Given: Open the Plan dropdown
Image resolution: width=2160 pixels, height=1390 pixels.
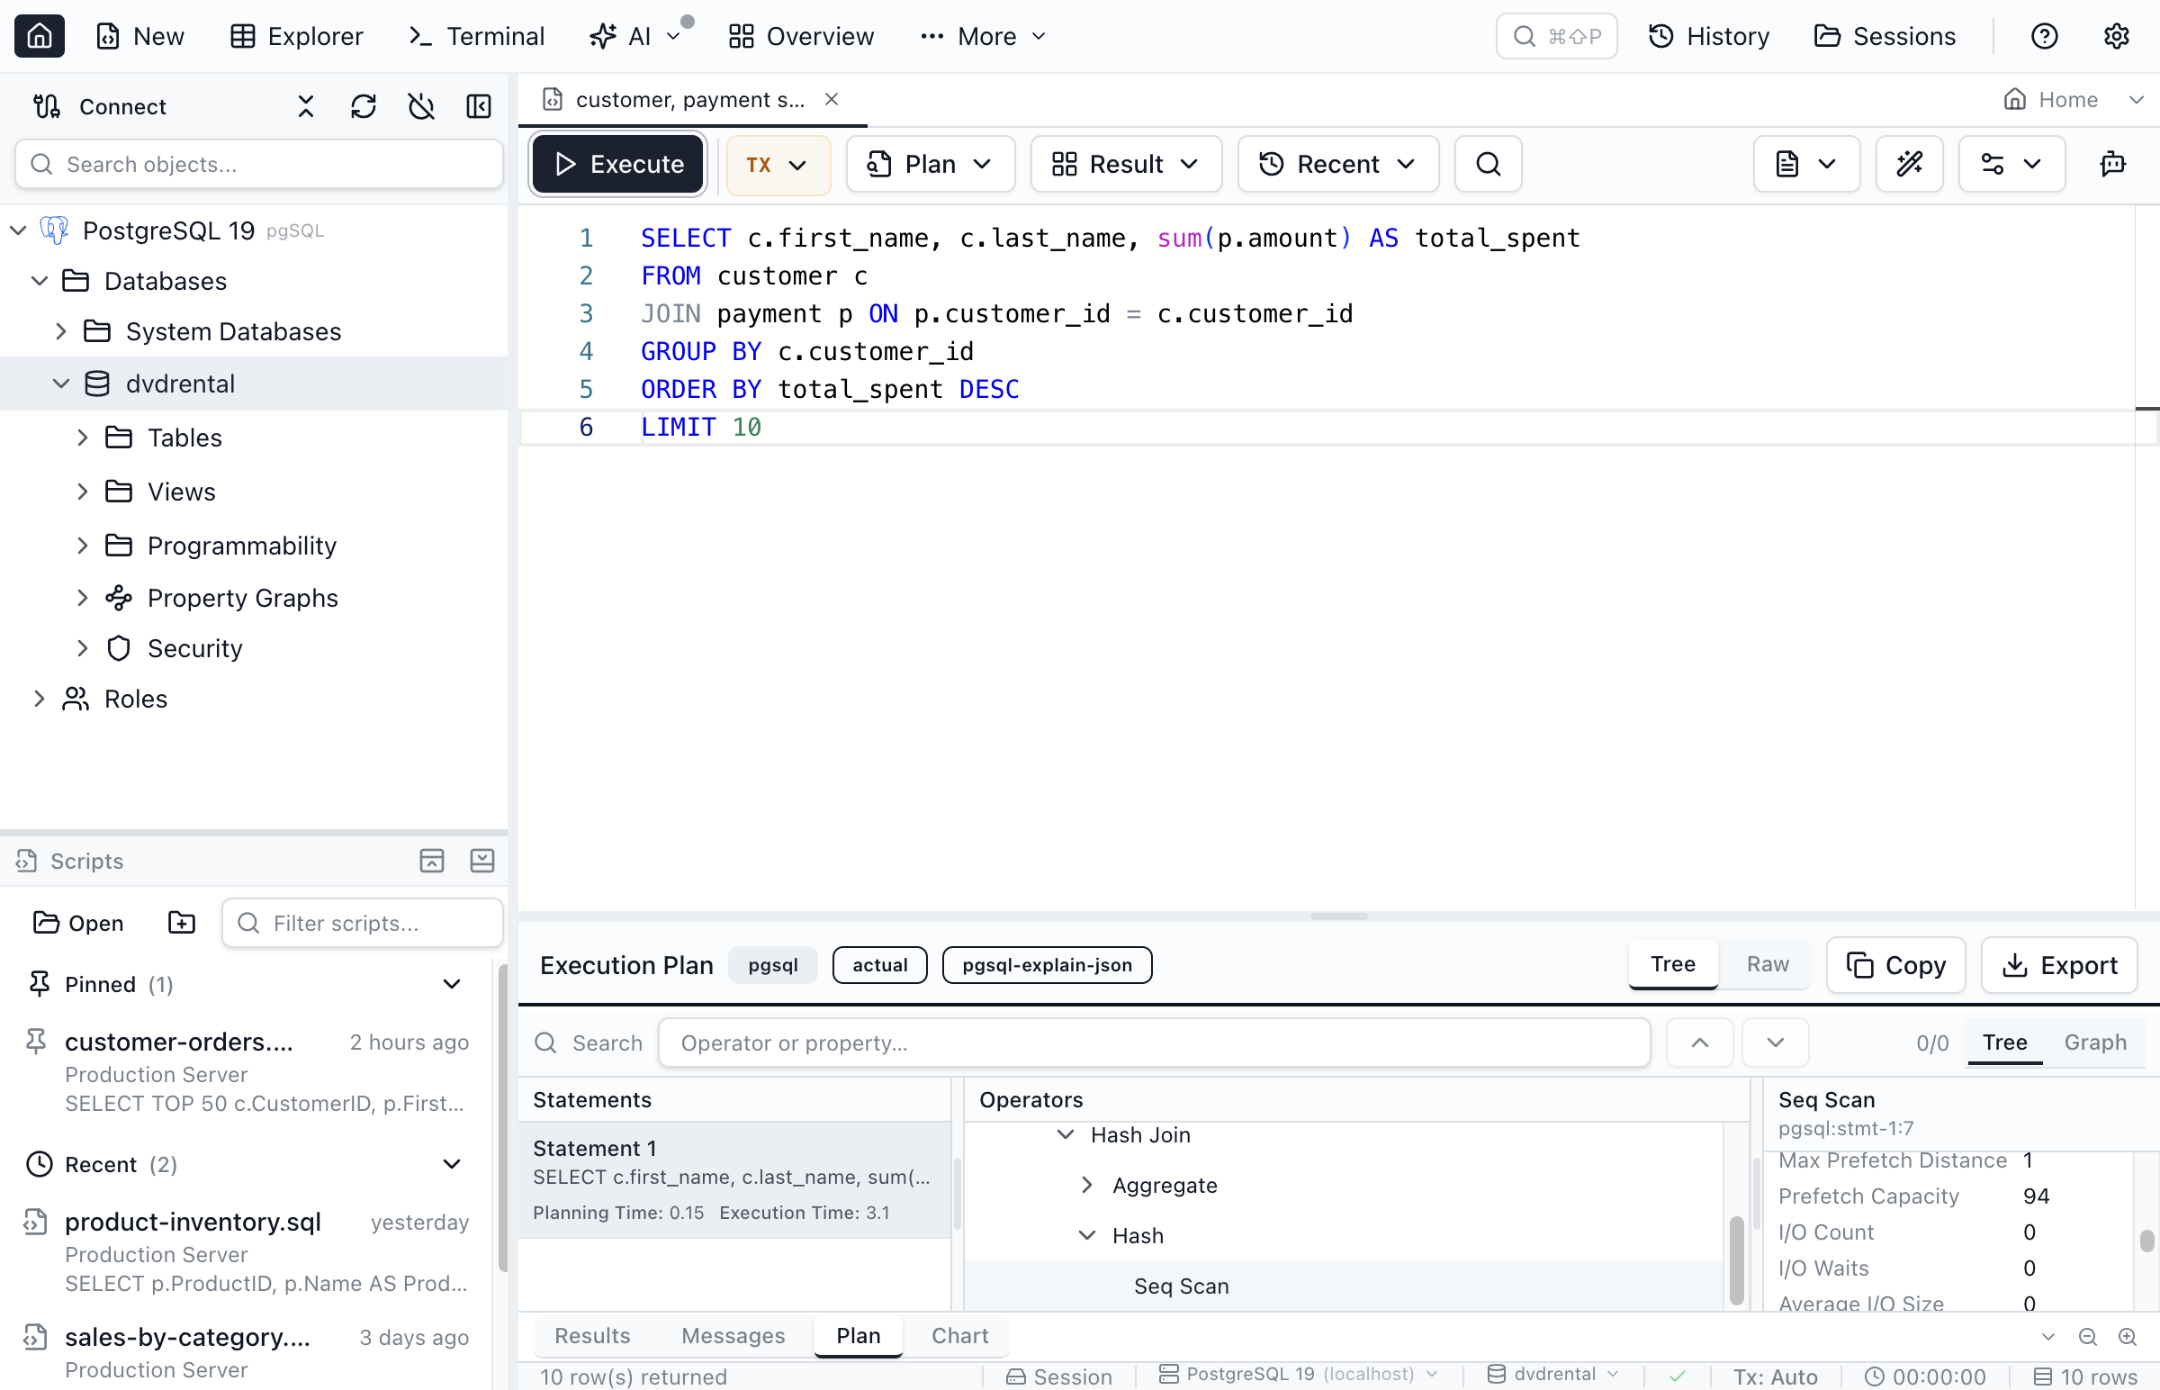Looking at the screenshot, I should [x=931, y=164].
